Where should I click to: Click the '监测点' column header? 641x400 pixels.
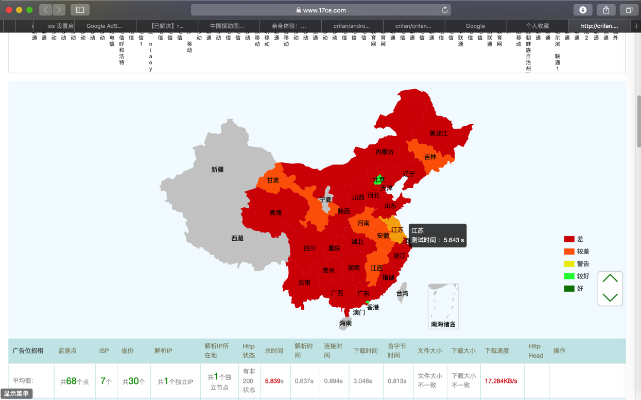tap(67, 351)
